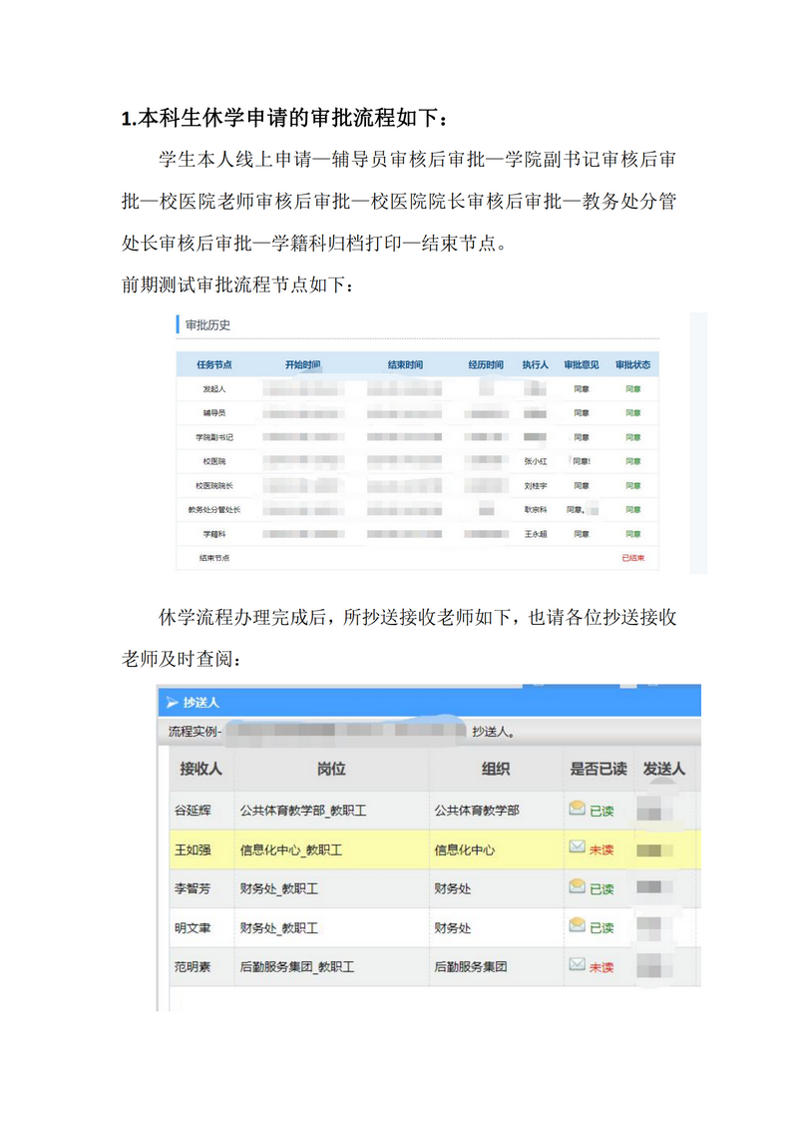Click the 已读 status for 谷延辉

(x=601, y=811)
